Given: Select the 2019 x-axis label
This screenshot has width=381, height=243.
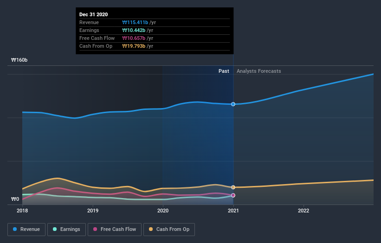Looking at the screenshot, I should tap(93, 211).
